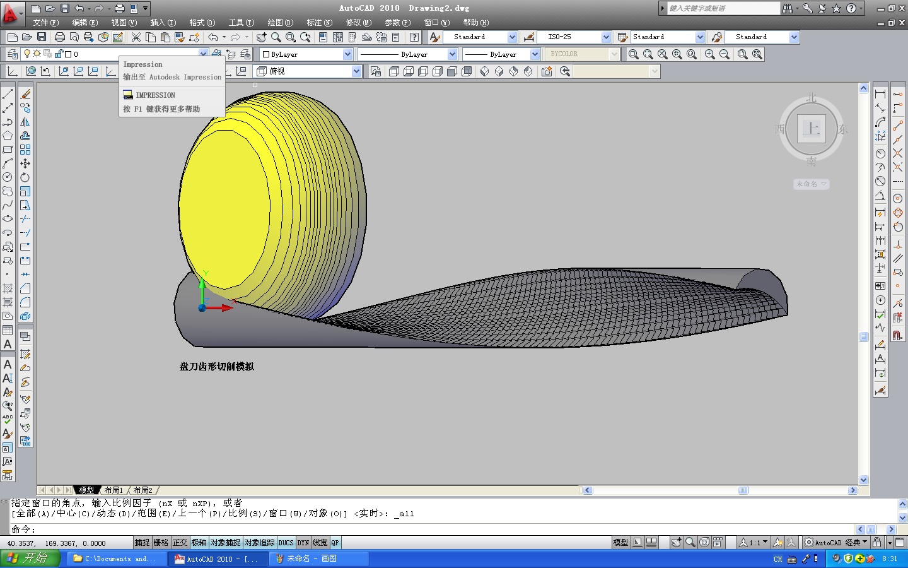The image size is (908, 568).
Task: Open the 修改(M) menu
Action: 358,23
